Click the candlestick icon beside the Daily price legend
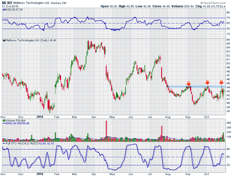The height and width of the screenshot is (177, 232). (x=4, y=40)
